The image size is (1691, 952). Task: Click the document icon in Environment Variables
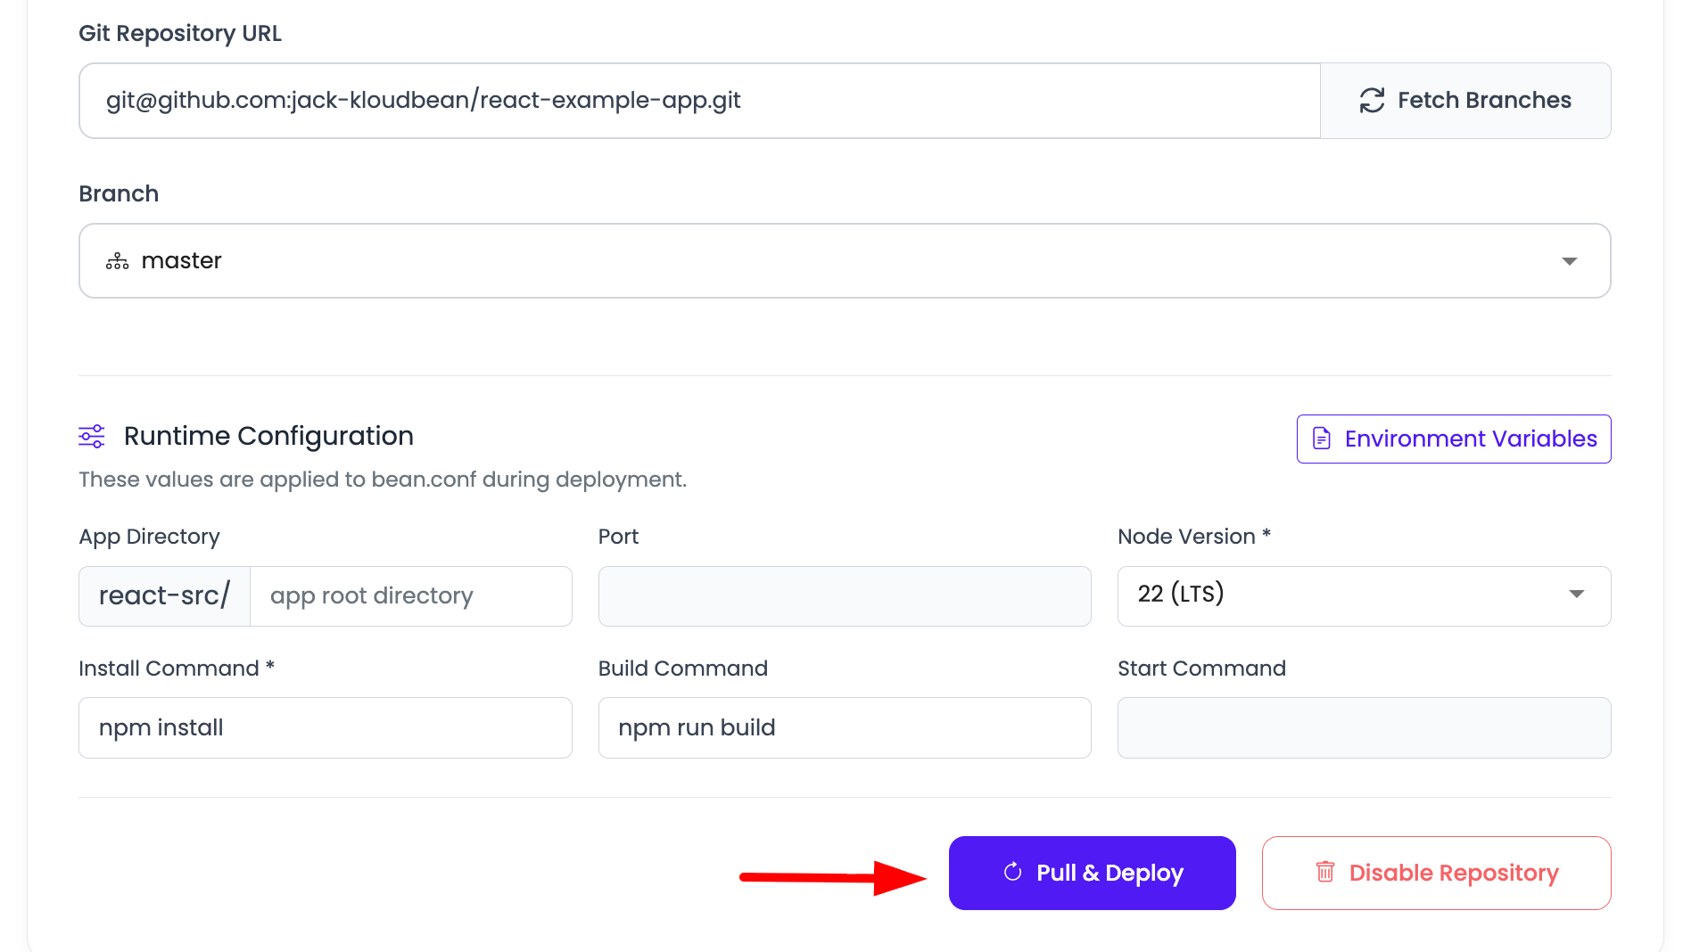(x=1322, y=439)
